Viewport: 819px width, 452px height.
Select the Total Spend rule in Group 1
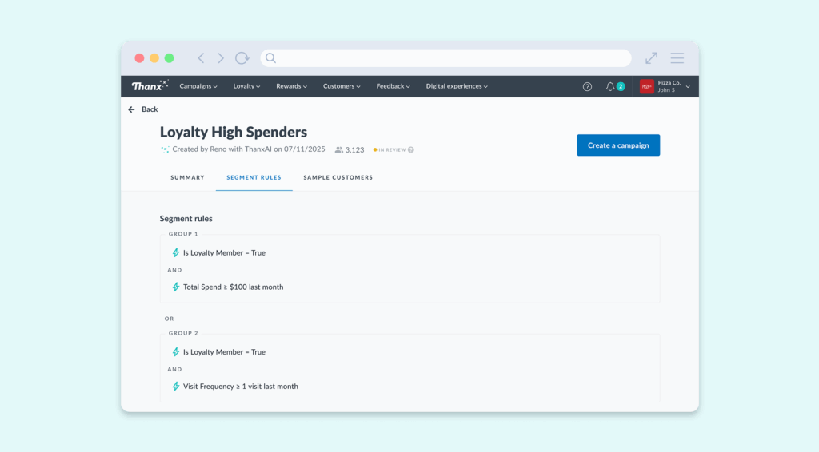(233, 287)
